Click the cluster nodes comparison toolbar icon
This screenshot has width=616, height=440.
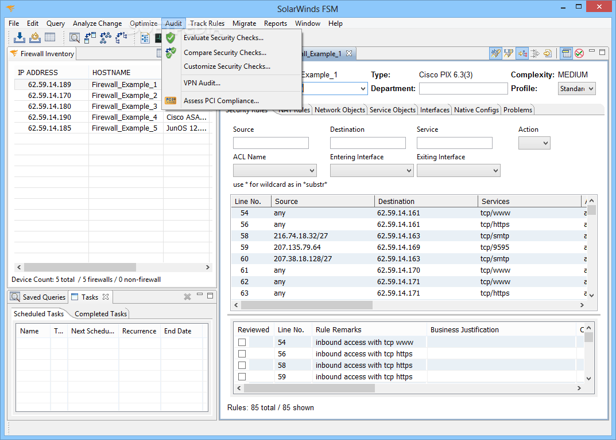(x=105, y=38)
